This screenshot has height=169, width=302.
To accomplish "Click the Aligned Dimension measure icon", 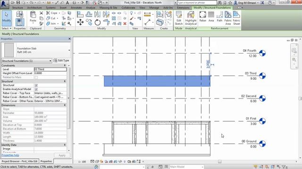I will coord(147,22).
